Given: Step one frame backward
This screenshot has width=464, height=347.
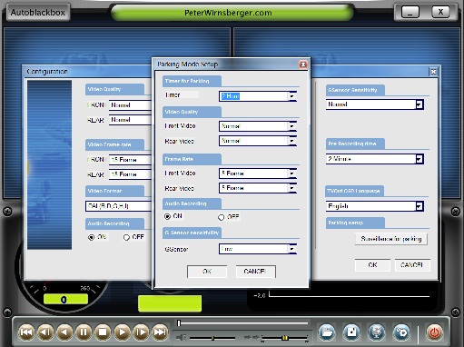Looking at the screenshot, I should pos(45,332).
